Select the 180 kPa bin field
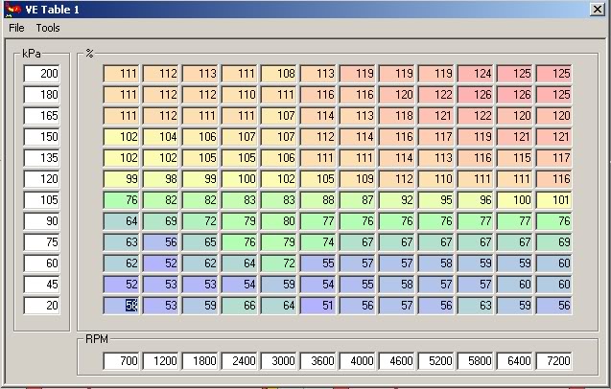The image size is (611, 389). 41,95
